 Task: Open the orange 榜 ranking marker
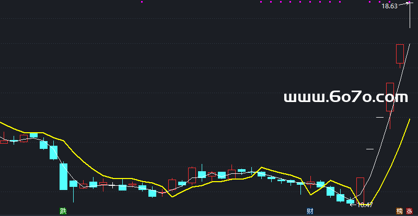point(399,211)
